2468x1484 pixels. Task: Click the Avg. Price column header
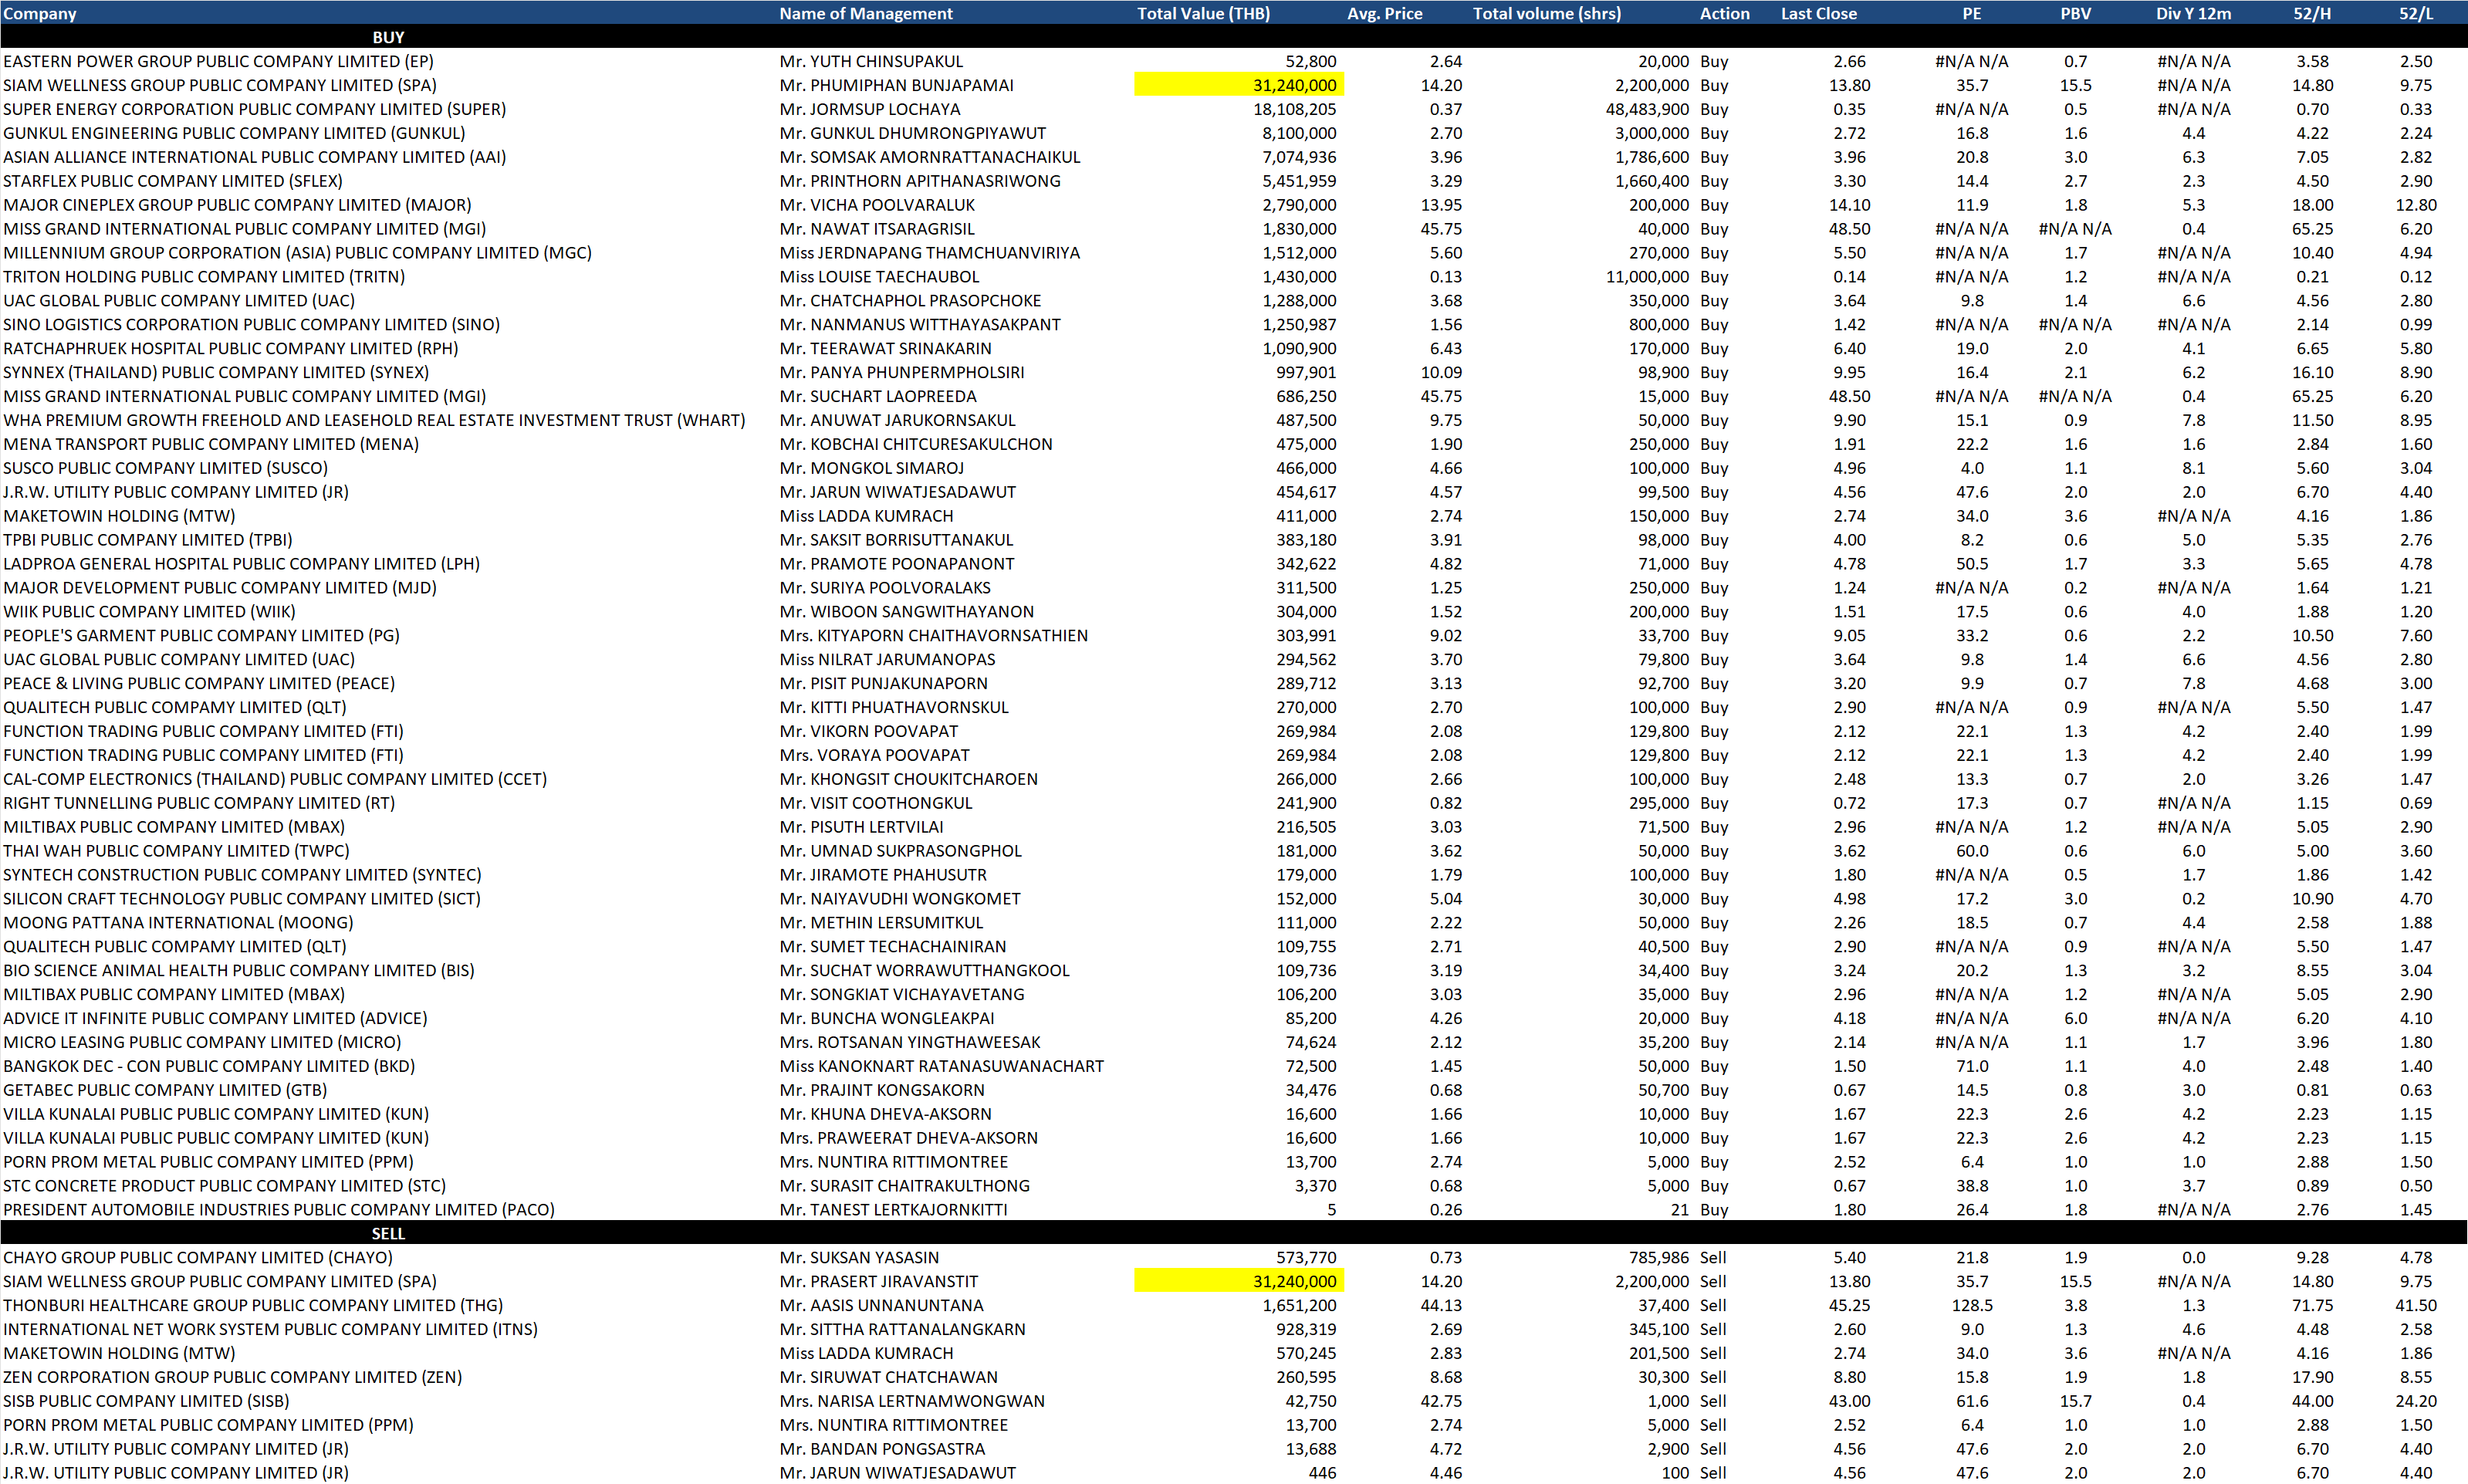click(1384, 13)
